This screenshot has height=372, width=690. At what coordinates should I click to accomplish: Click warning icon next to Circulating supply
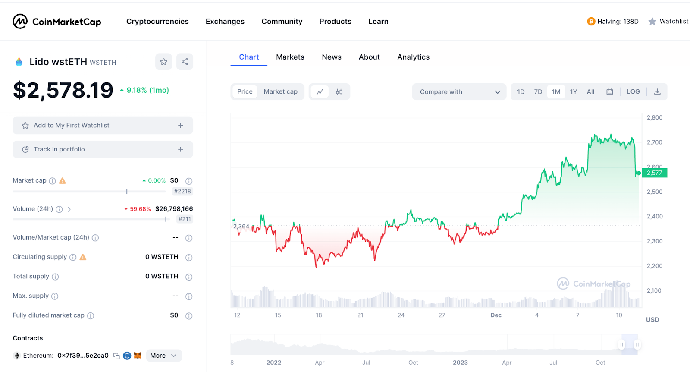pyautogui.click(x=83, y=257)
